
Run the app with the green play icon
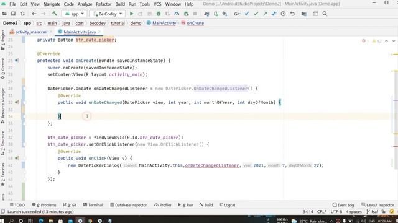[131, 14]
